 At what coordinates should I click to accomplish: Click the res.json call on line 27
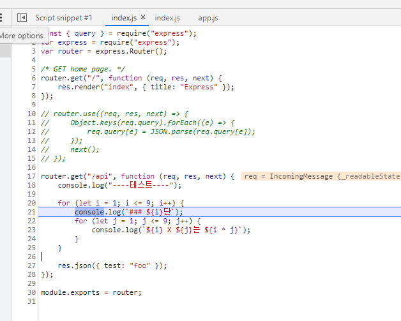tap(74, 265)
